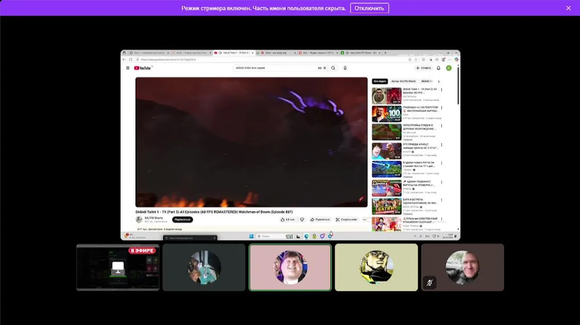Screen dimensions: 580x325
Task: Open the ЭТО ПРАВДА КОНЕЦ video thumbnail
Action: [x=386, y=151]
